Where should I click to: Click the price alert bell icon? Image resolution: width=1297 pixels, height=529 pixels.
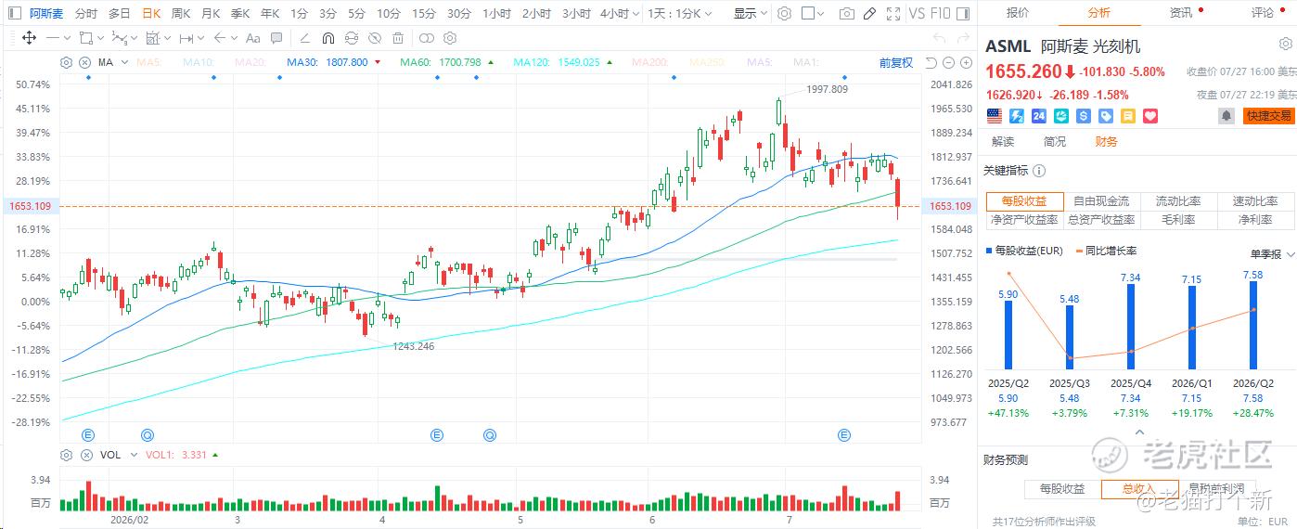[1226, 116]
